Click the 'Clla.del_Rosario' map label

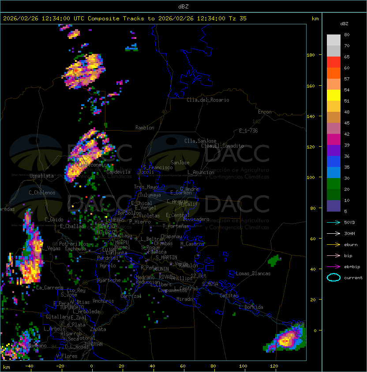[208, 100]
